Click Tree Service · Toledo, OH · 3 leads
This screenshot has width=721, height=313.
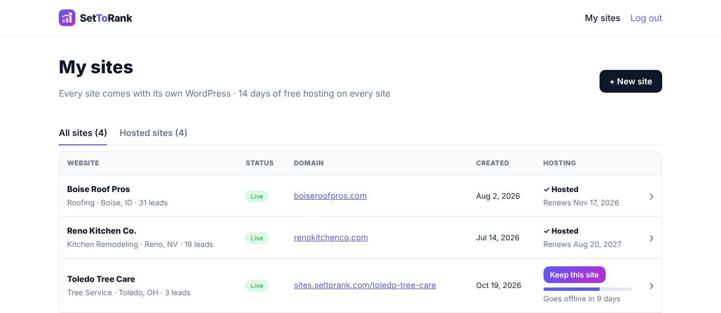pos(129,292)
